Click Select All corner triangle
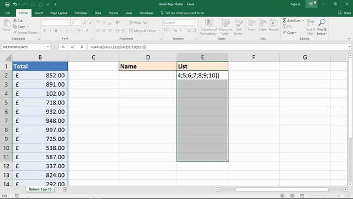353x199 pixels. [8, 57]
